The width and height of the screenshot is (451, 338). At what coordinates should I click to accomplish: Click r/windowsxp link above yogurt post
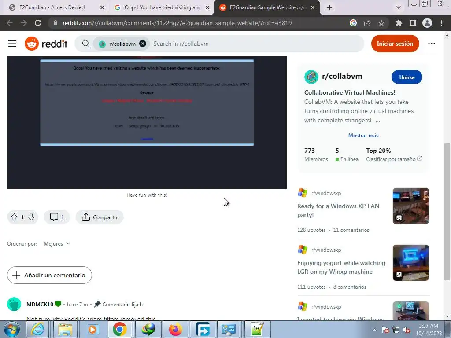click(326, 250)
